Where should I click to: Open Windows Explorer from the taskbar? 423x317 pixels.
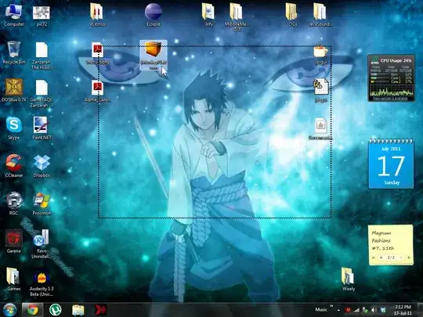[x=78, y=310]
